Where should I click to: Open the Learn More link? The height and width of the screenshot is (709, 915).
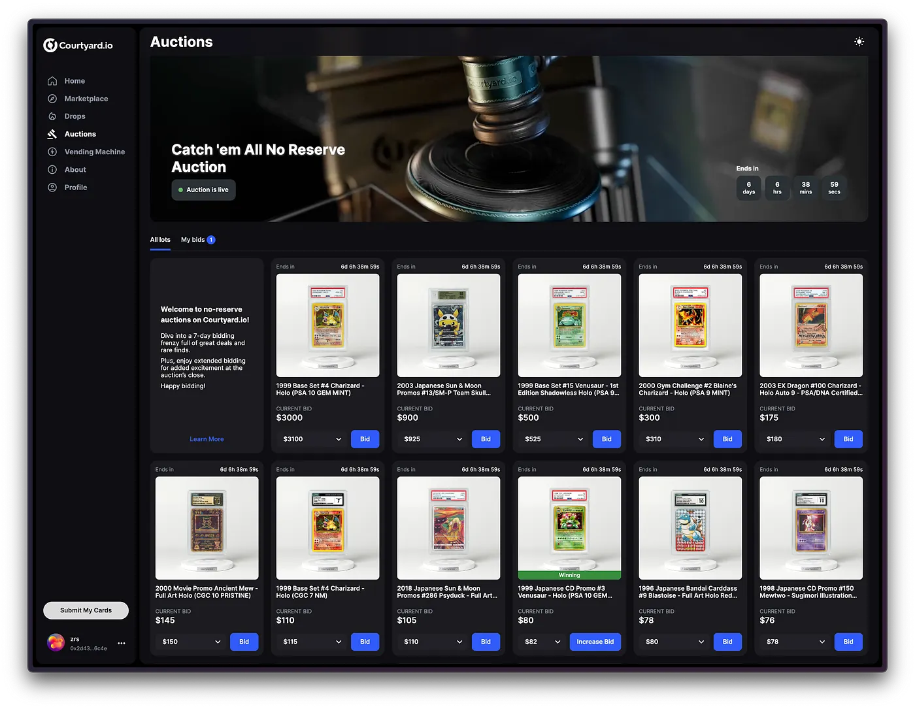click(x=207, y=439)
